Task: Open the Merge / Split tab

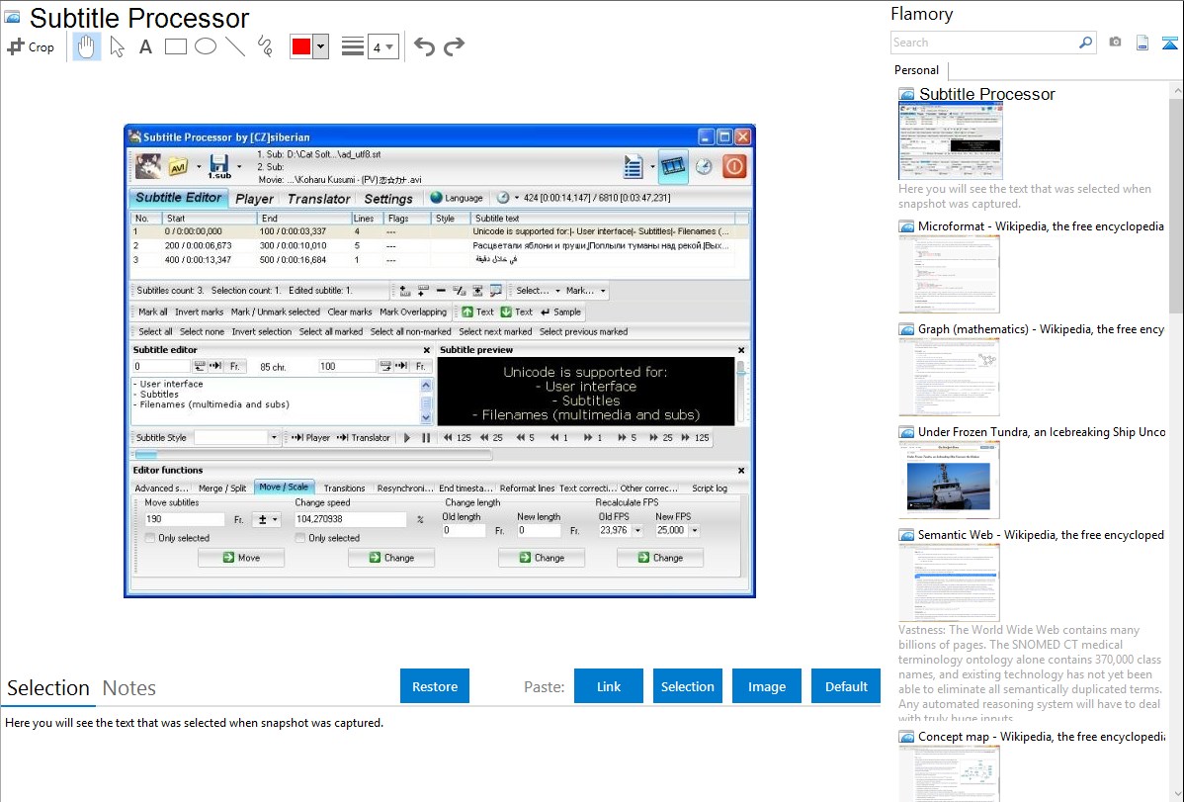Action: pyautogui.click(x=222, y=489)
